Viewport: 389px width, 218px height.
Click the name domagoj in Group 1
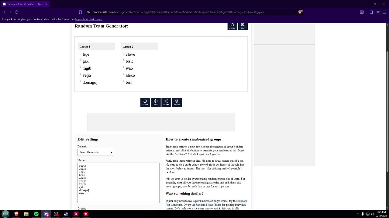click(x=90, y=82)
